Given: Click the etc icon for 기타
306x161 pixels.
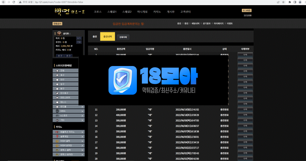Looking at the screenshot, I should pos(57,120).
